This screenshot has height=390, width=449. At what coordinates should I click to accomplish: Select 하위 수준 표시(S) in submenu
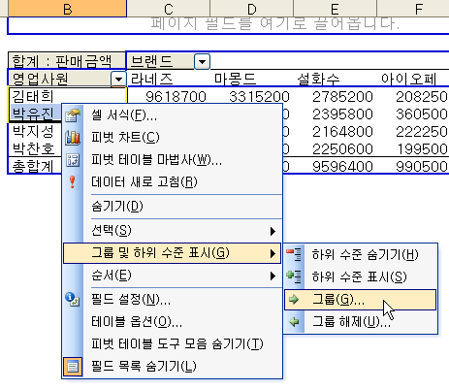(x=361, y=277)
